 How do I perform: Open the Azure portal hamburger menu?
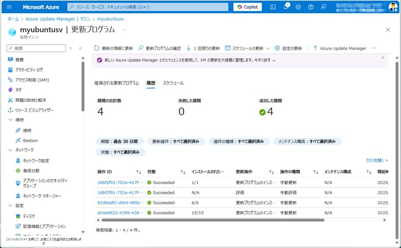[9, 7]
